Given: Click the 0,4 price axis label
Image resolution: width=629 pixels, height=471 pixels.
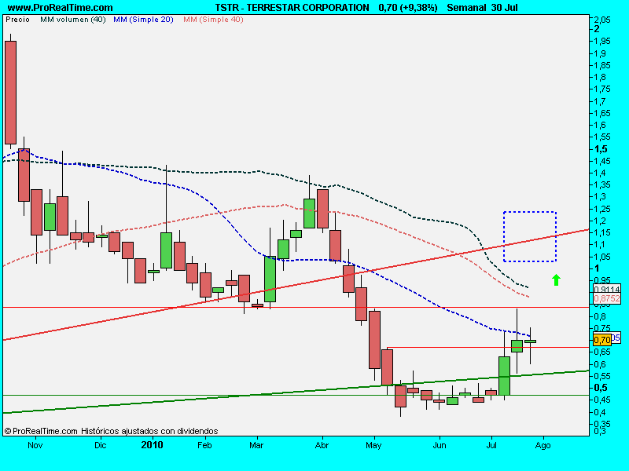Looking at the screenshot, I should pos(601,411).
